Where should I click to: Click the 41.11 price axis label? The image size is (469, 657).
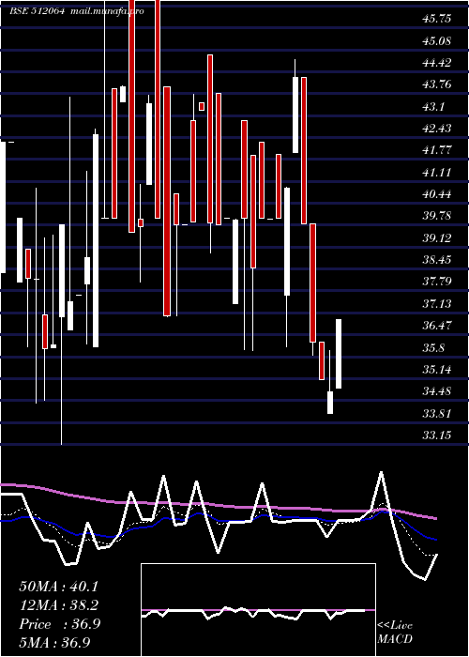(437, 172)
